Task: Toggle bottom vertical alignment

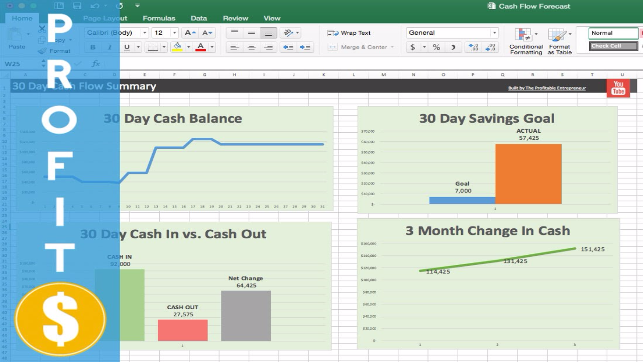Action: (x=269, y=33)
